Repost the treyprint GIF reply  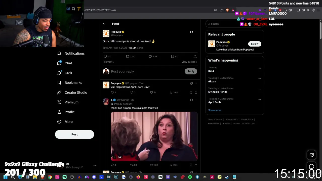coord(133,165)
